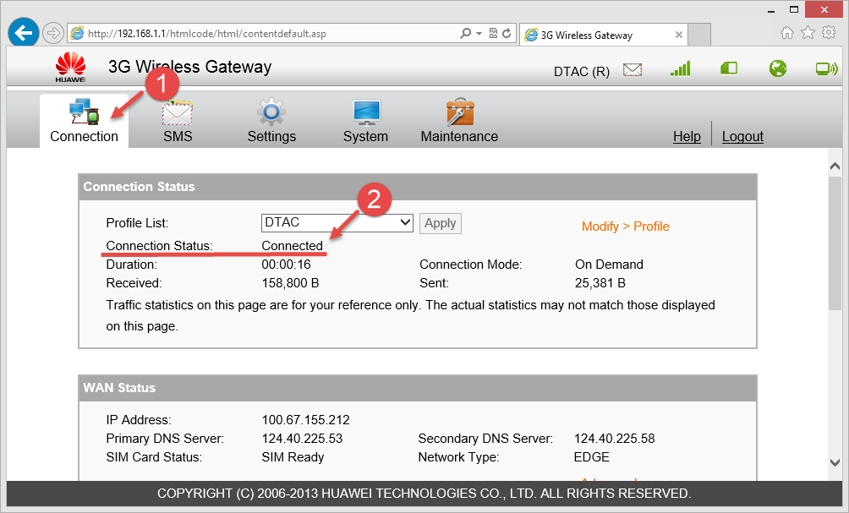Select the EDGE network type value
849x513 pixels.
click(x=591, y=457)
